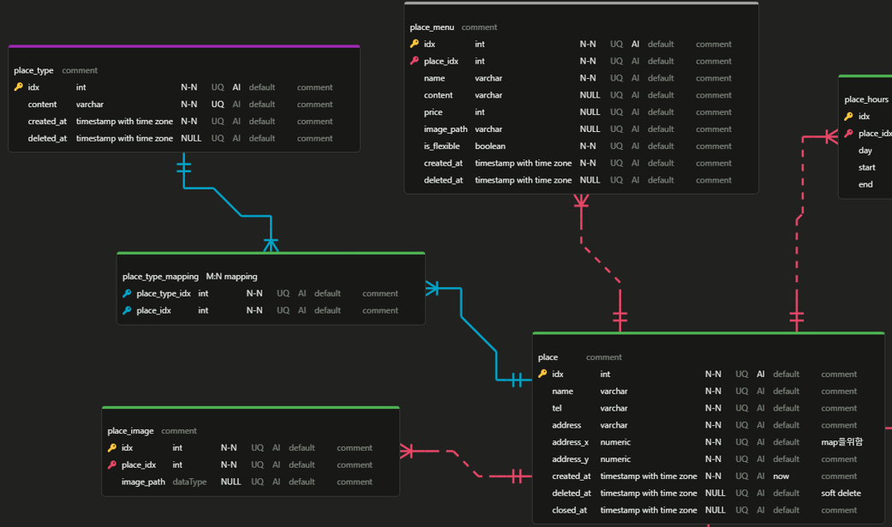Image resolution: width=892 pixels, height=527 pixels.
Task: Toggle UQ on place_type content column
Action: (x=218, y=105)
